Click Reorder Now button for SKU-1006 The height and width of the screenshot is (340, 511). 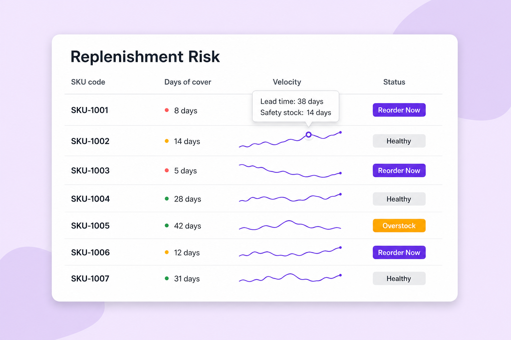(x=399, y=252)
